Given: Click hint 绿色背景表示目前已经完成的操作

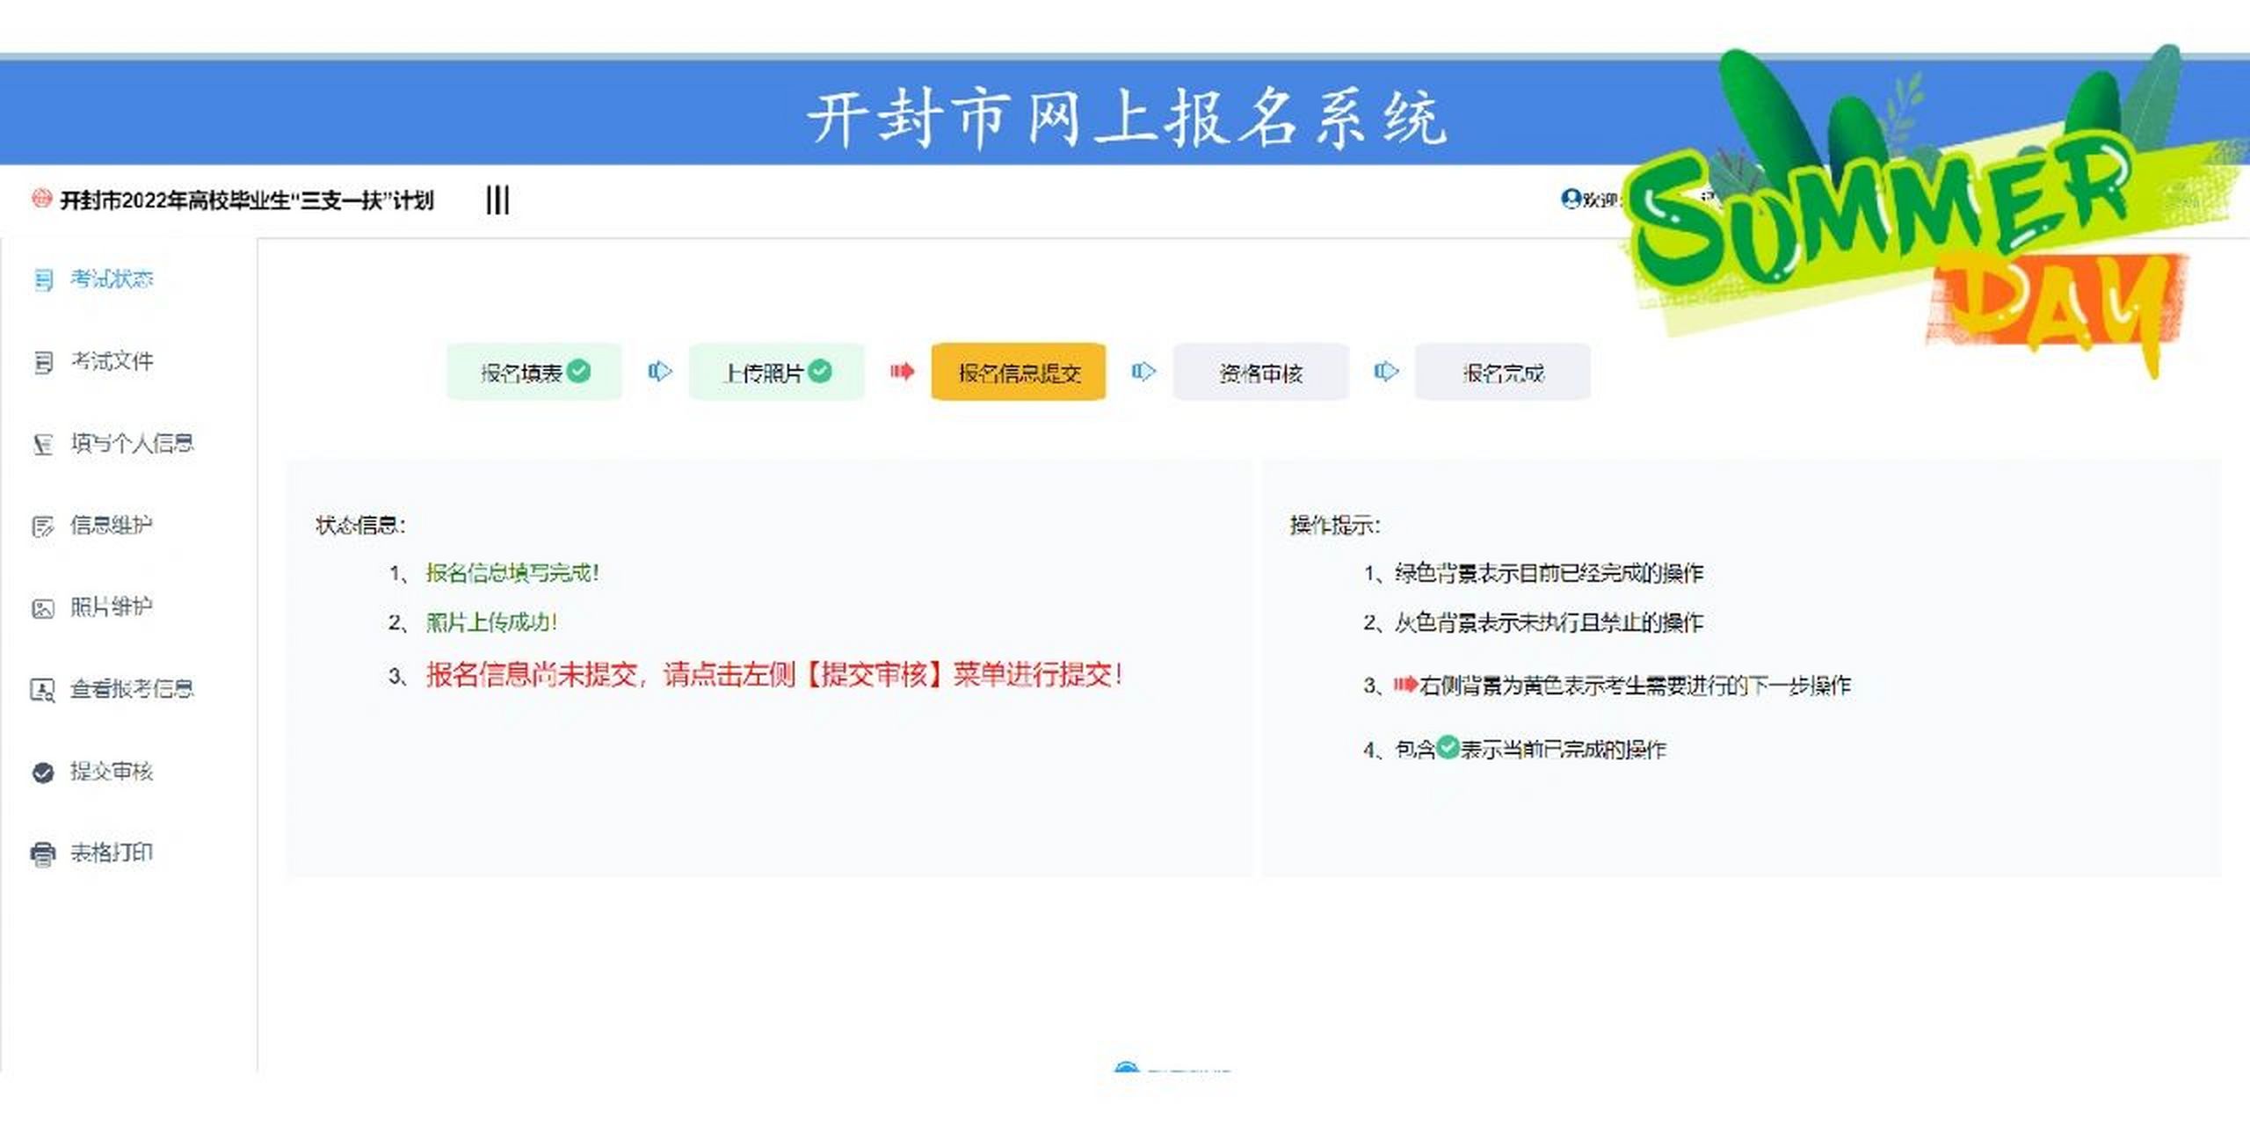Looking at the screenshot, I should pyautogui.click(x=1549, y=574).
